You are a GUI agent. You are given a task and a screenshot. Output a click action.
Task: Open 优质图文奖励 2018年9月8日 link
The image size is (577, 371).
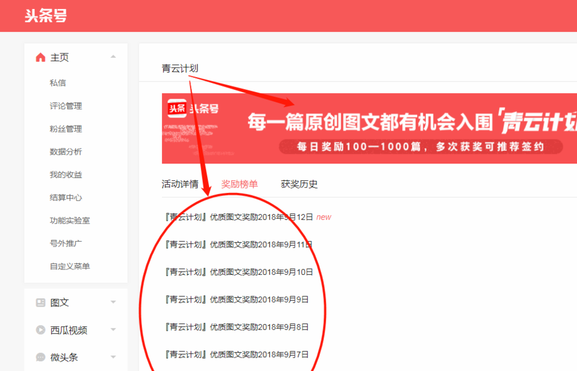(237, 327)
